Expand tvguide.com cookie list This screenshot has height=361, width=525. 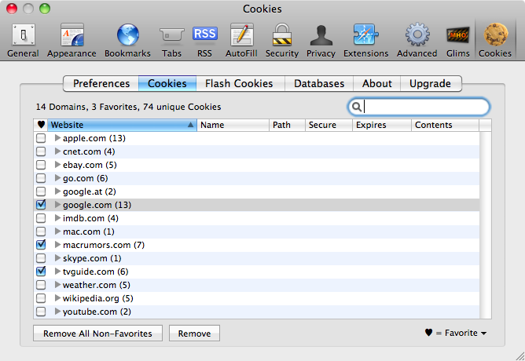[x=57, y=272]
